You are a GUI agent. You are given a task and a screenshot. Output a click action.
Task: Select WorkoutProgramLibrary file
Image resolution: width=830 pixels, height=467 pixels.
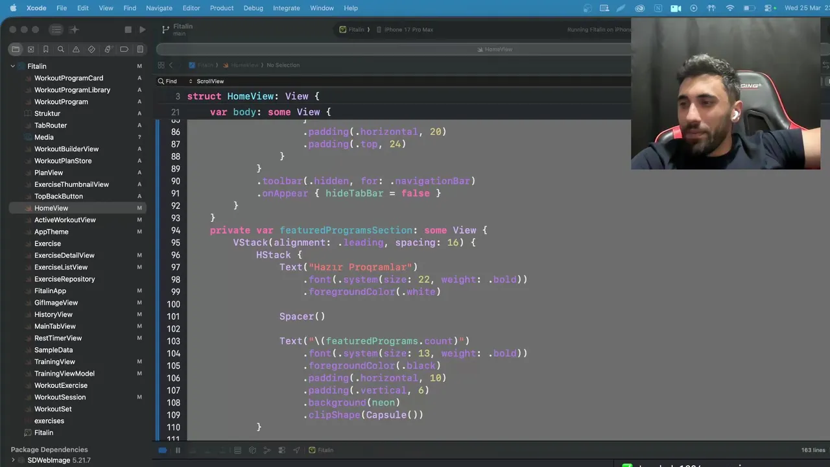pos(72,90)
